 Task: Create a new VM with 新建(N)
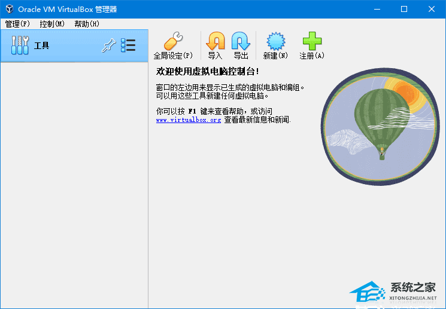click(x=275, y=45)
